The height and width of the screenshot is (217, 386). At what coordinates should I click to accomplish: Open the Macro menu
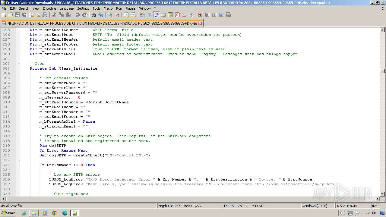point(108,8)
